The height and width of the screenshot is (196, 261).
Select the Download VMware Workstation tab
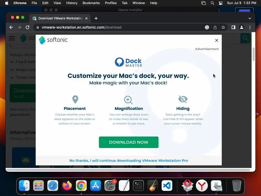click(x=60, y=18)
